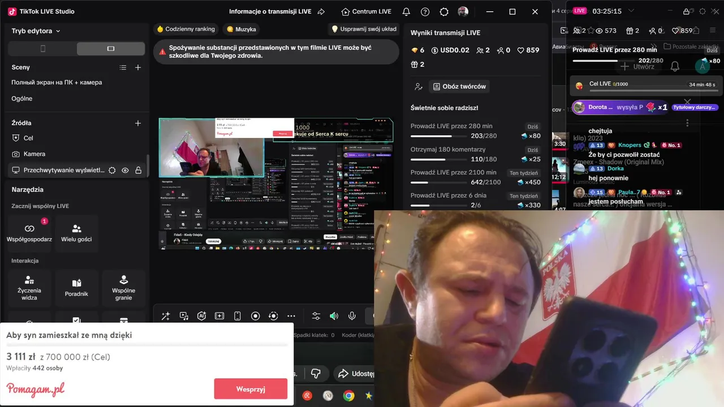724x407 pixels.
Task: Select Przechwytywanie wyświetlacza source row
Action: coord(76,170)
